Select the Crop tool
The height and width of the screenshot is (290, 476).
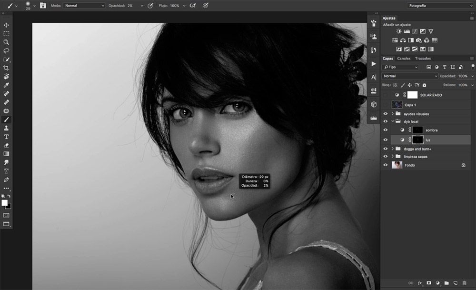coord(6,68)
